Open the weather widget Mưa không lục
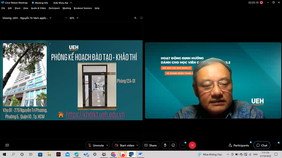The image size is (282, 158). click(x=210, y=154)
